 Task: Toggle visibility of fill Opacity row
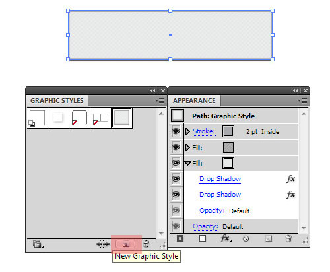[176, 211]
